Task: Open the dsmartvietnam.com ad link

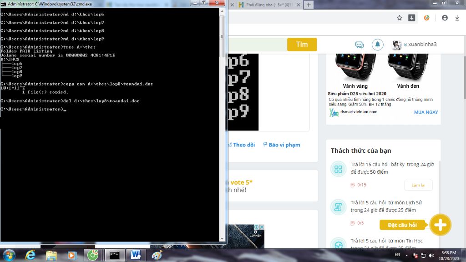Action: point(359,112)
